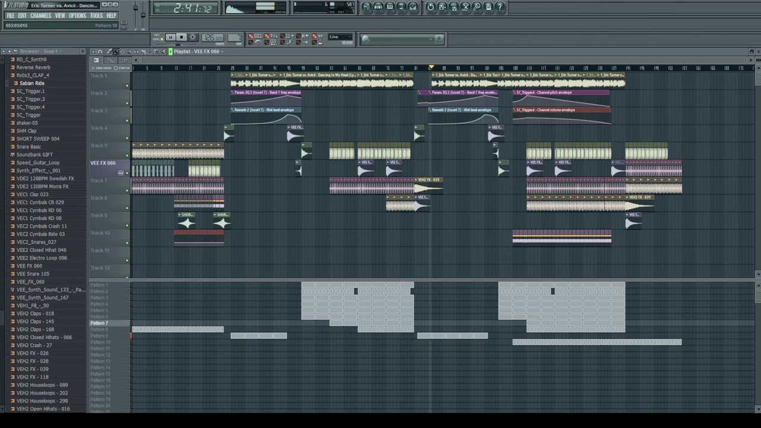Switch playlist view to automation clips tab
Viewport: 761px width, 428px height.
click(x=111, y=60)
